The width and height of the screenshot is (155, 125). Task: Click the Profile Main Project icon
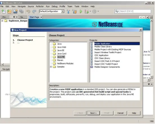(94, 11)
